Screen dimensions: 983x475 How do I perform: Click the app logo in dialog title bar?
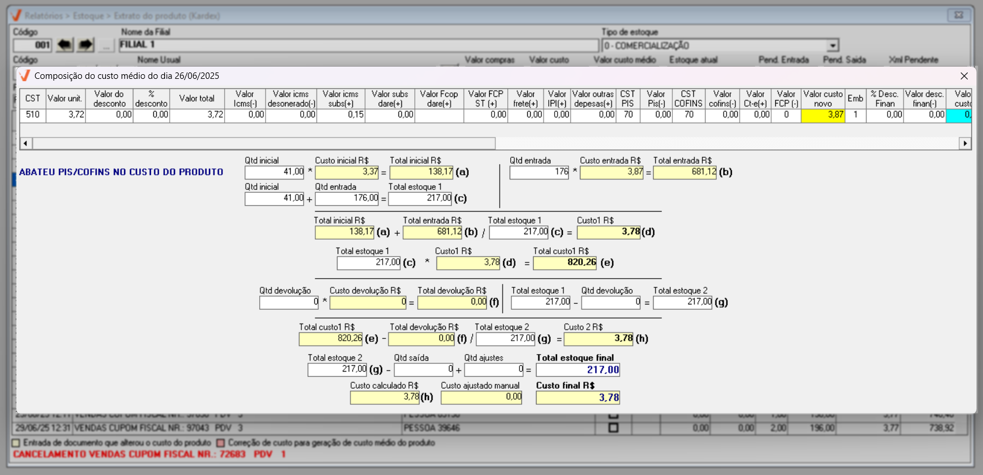tap(25, 76)
